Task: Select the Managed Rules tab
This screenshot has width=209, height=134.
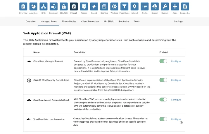Action: pos(49,21)
